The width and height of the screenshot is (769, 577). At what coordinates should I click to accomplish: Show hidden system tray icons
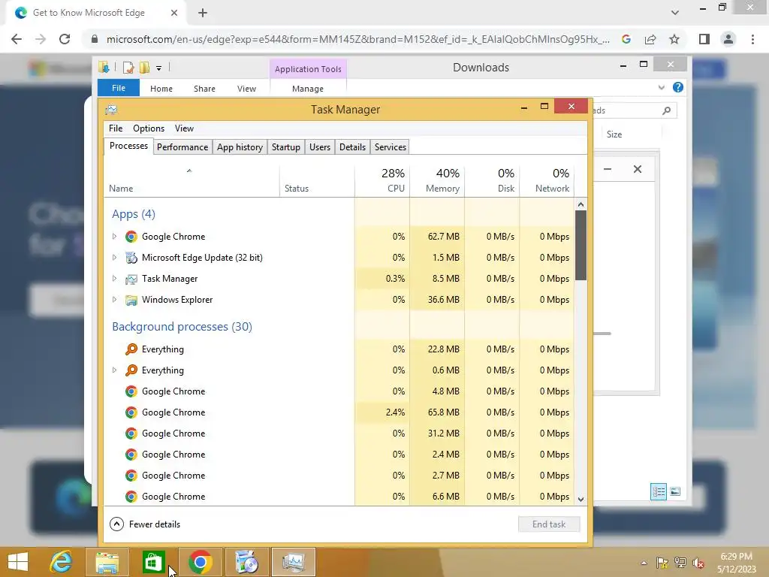[644, 563]
